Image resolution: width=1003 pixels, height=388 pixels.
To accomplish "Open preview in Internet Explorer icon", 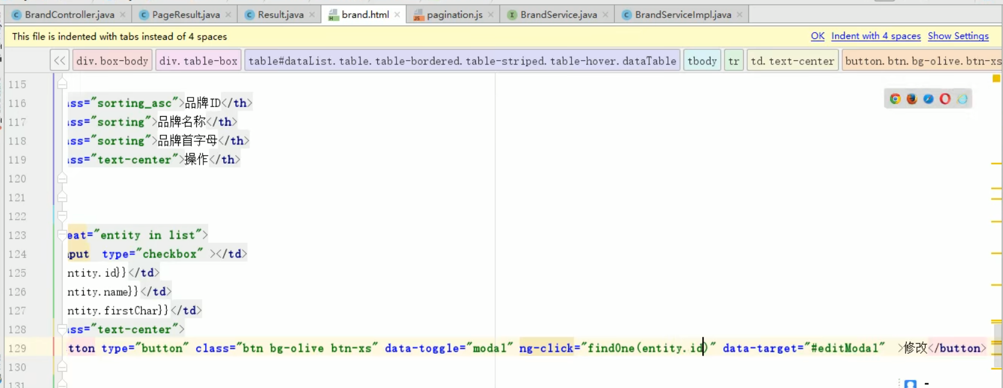I will pos(962,99).
